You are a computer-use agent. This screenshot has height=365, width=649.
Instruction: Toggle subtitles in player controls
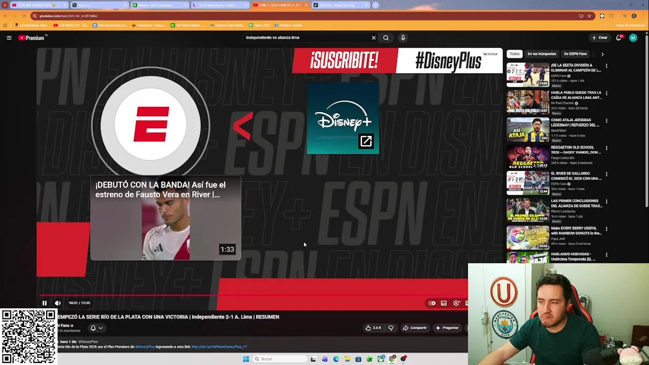point(444,303)
